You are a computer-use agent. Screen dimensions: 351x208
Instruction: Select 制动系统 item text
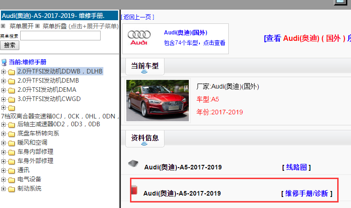29,188
